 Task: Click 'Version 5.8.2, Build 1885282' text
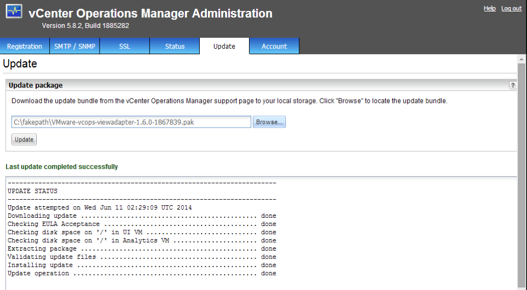point(85,26)
